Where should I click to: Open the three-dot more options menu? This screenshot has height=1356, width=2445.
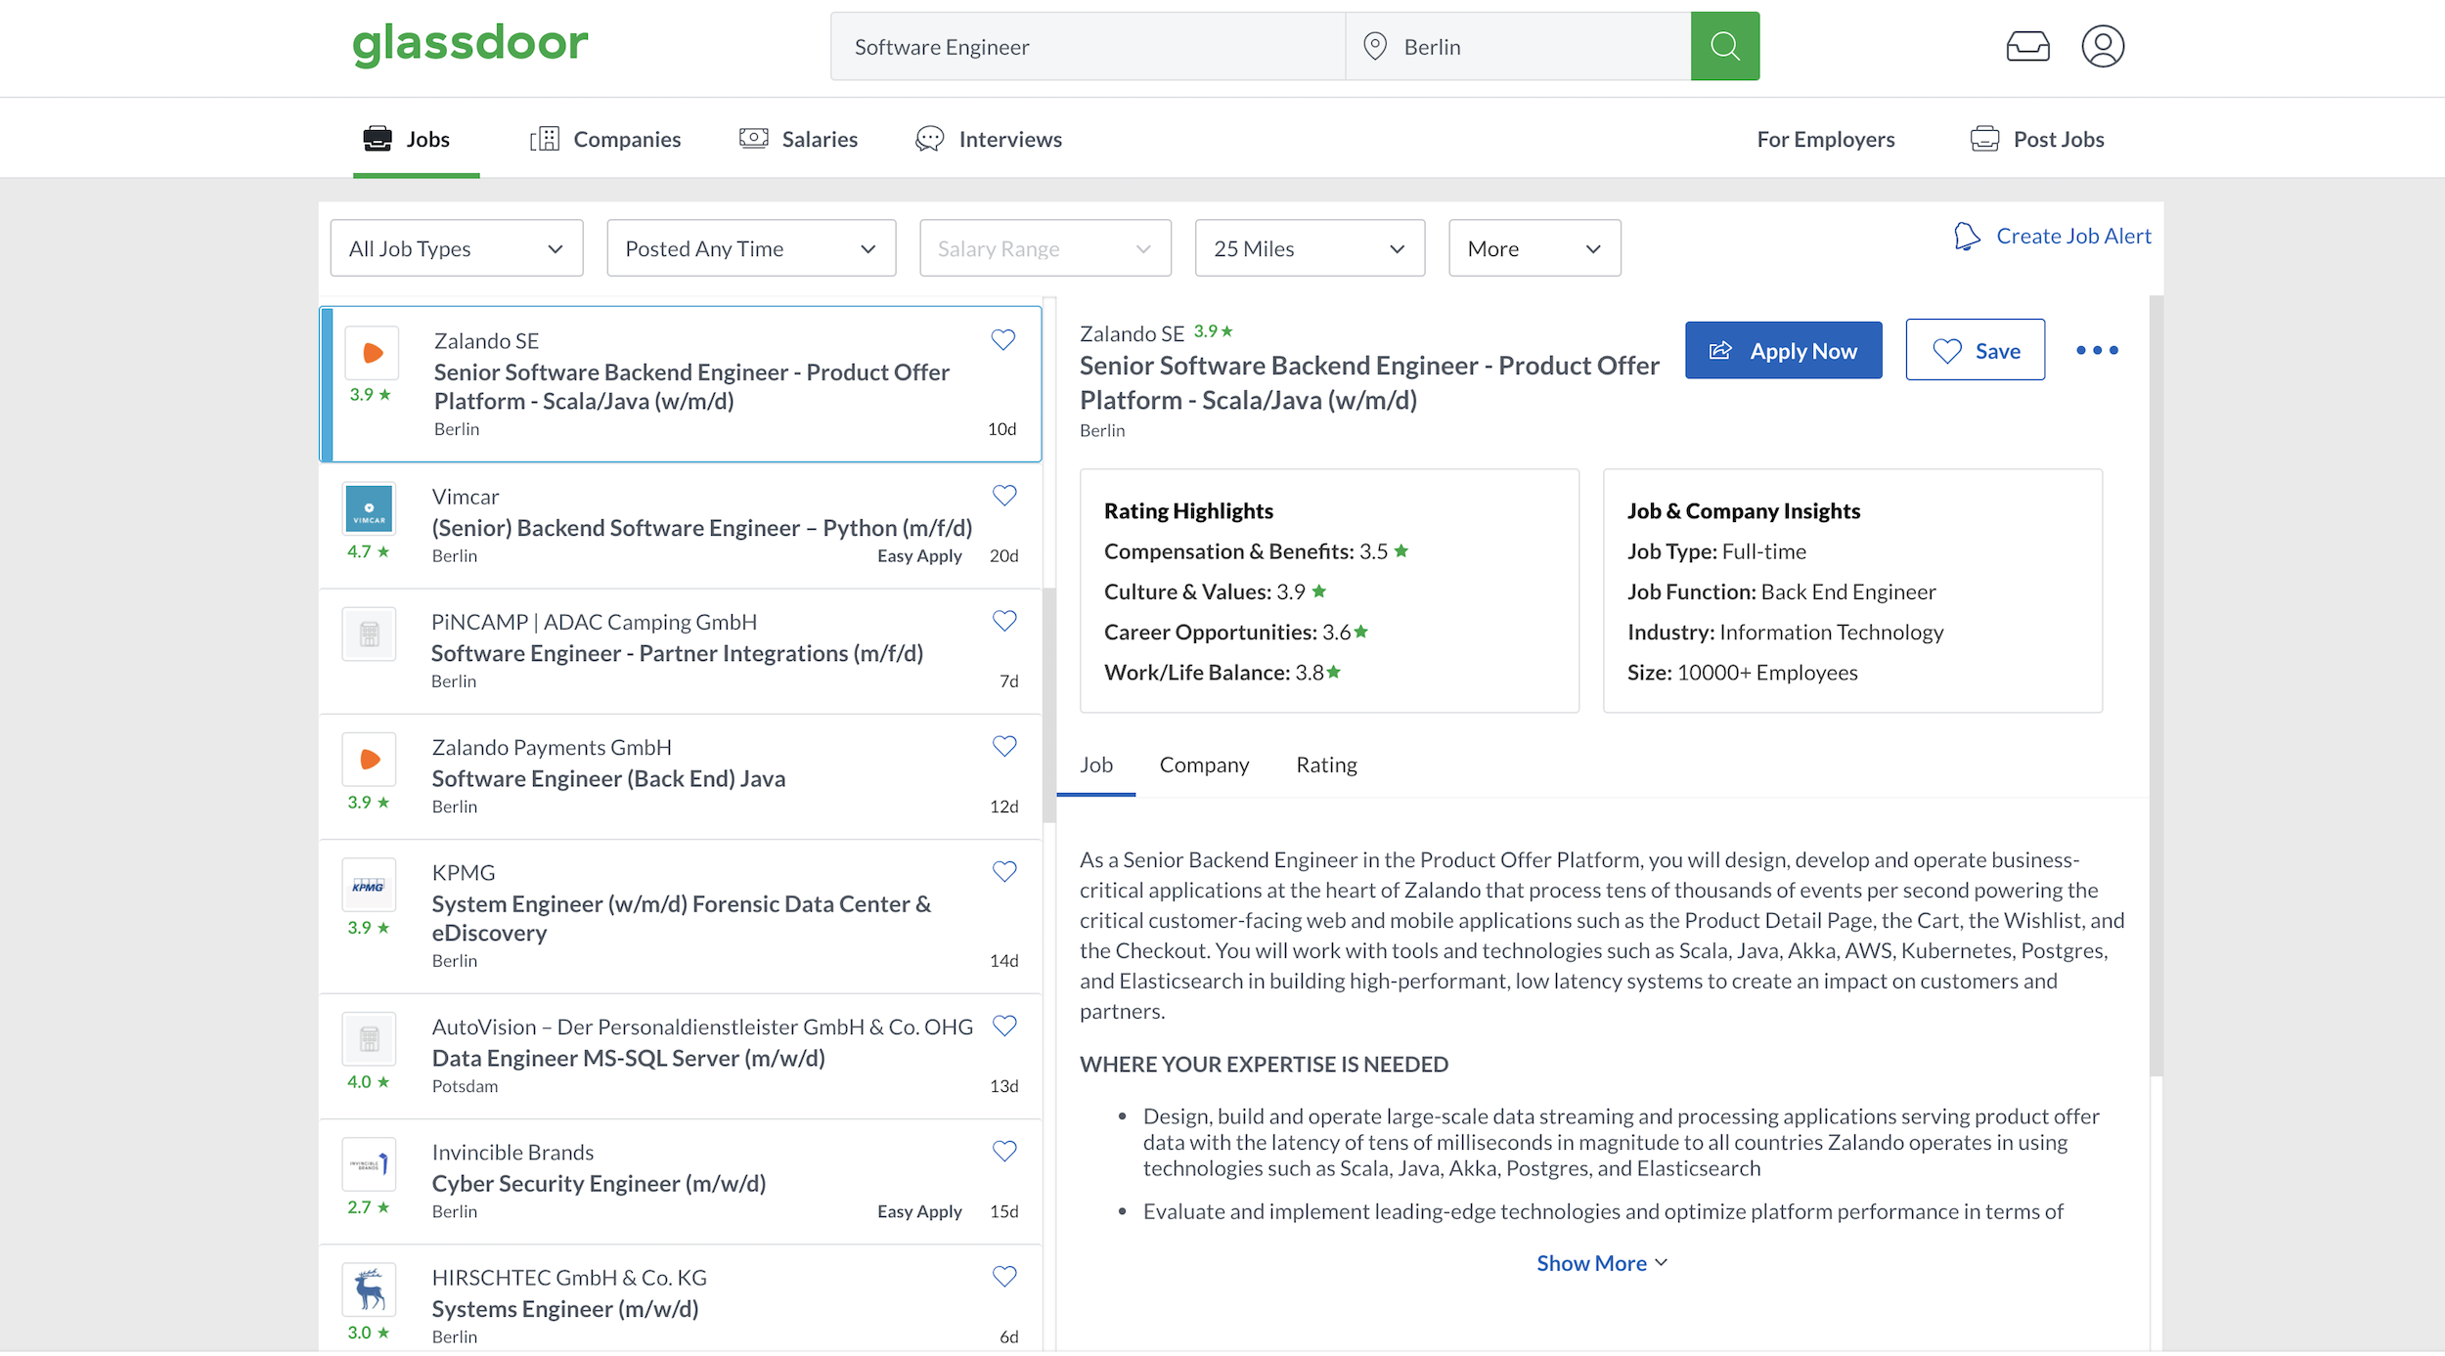2097,350
